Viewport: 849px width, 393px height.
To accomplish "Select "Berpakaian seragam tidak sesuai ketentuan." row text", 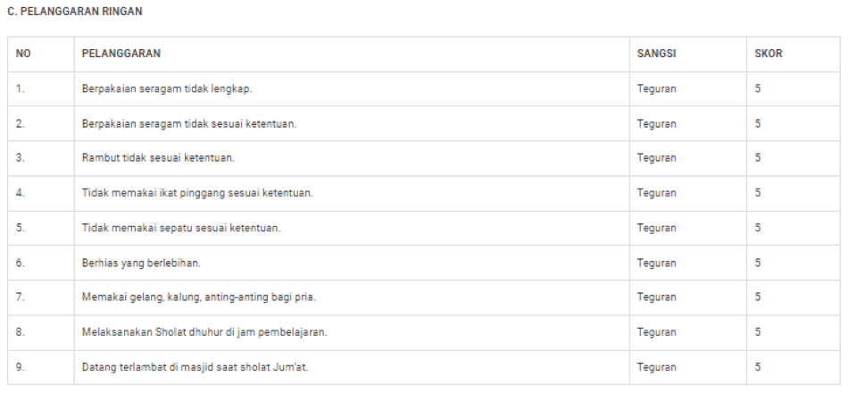I will point(188,123).
